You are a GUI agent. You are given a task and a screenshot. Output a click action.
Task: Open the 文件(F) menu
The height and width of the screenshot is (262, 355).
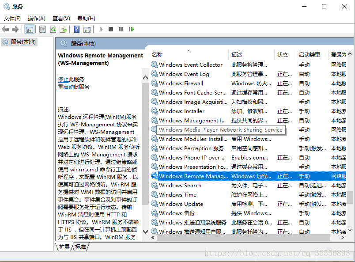(x=12, y=19)
